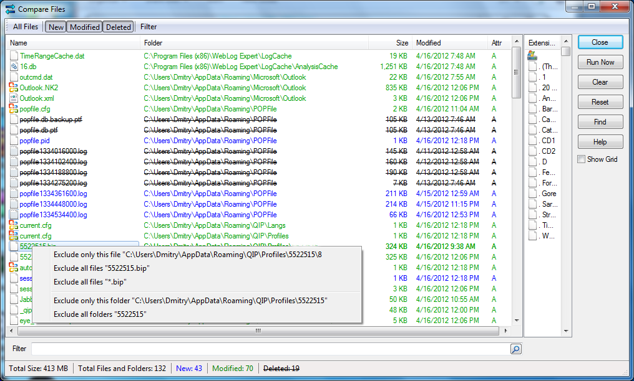Click the database icon next to 16.db
Viewport: 634px width, 381px height.
click(x=14, y=66)
